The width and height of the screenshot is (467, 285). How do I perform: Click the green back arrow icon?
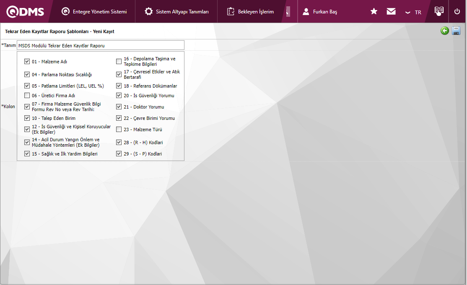pyautogui.click(x=445, y=31)
